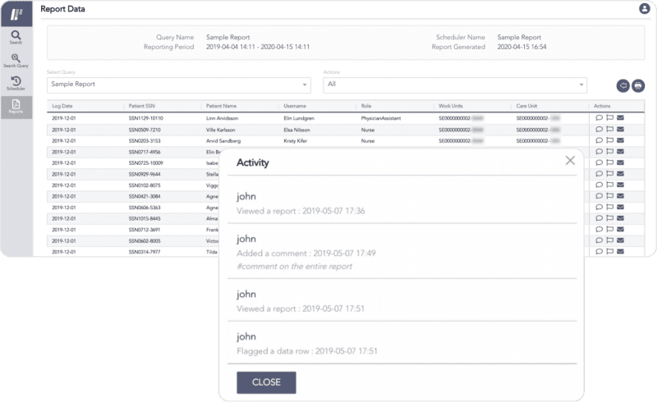The height and width of the screenshot is (402, 657).
Task: Click the SSN cell 'SSN0602-8005'
Action: tap(145, 240)
